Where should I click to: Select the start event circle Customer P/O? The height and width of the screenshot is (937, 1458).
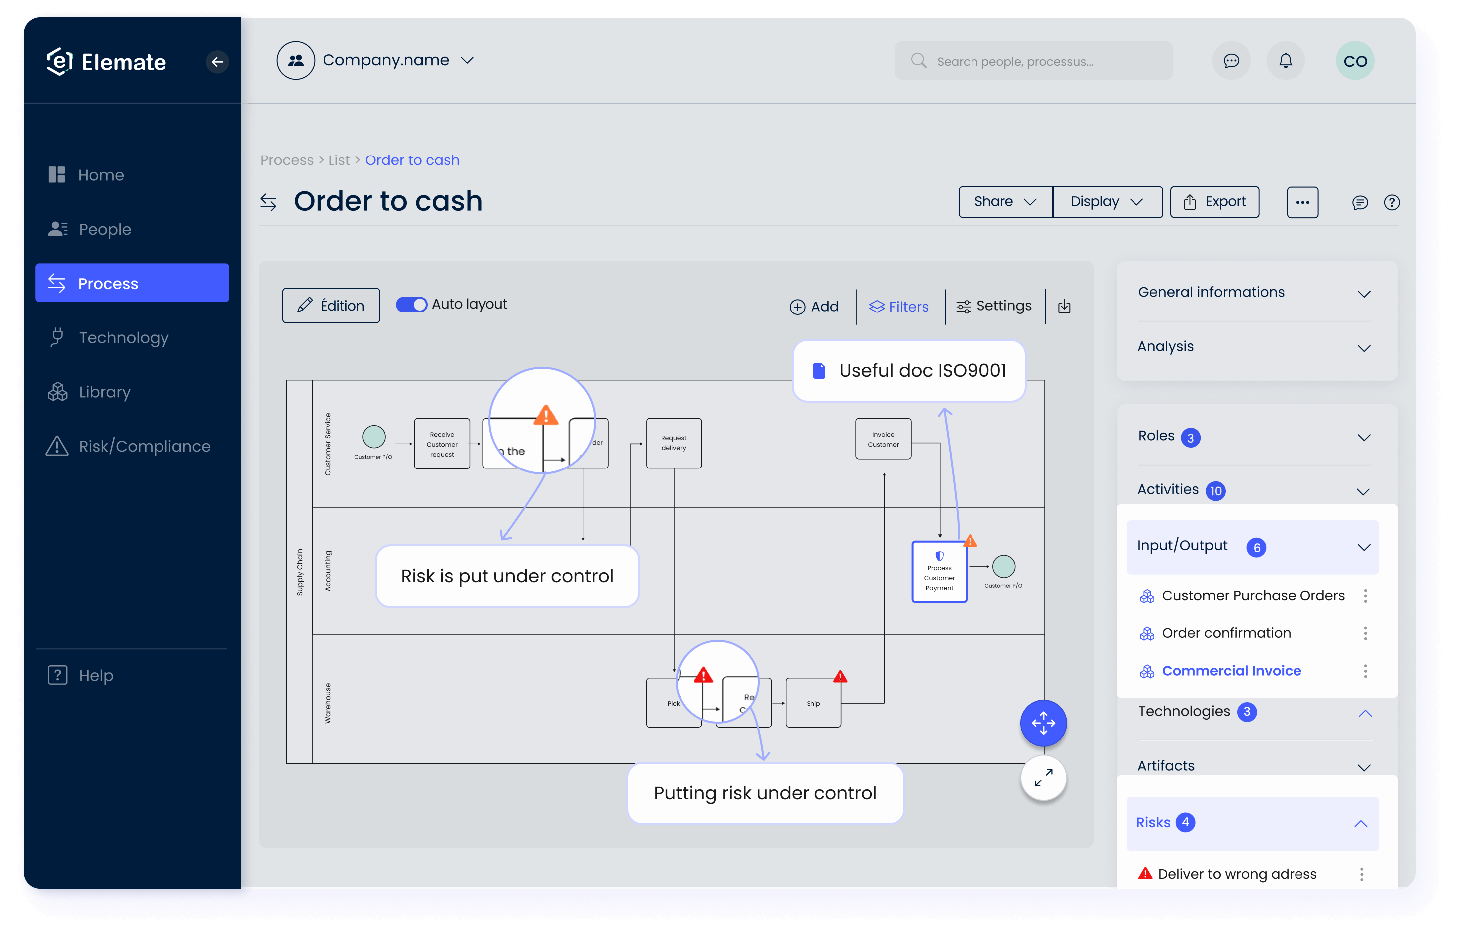(374, 436)
